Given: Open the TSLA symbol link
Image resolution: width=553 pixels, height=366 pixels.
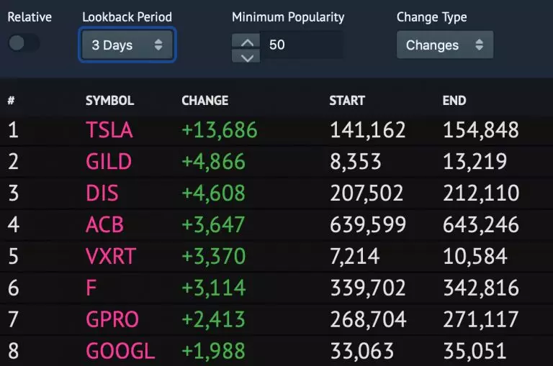Looking at the screenshot, I should point(109,129).
